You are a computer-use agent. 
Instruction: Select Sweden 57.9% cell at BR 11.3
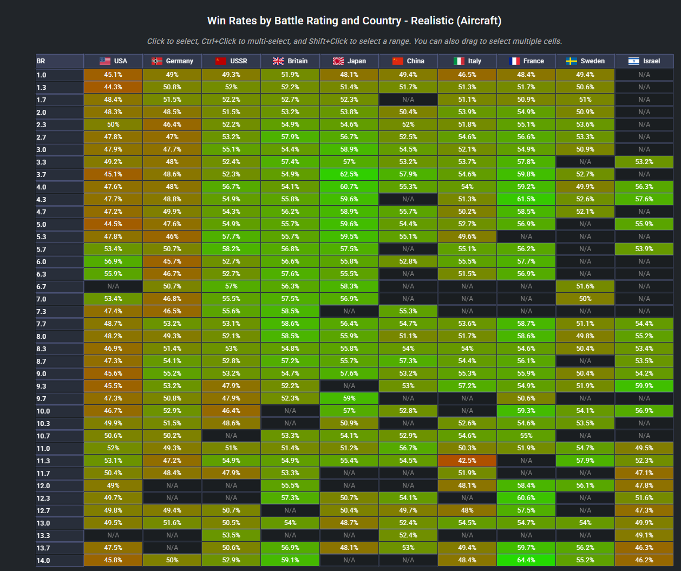click(585, 461)
